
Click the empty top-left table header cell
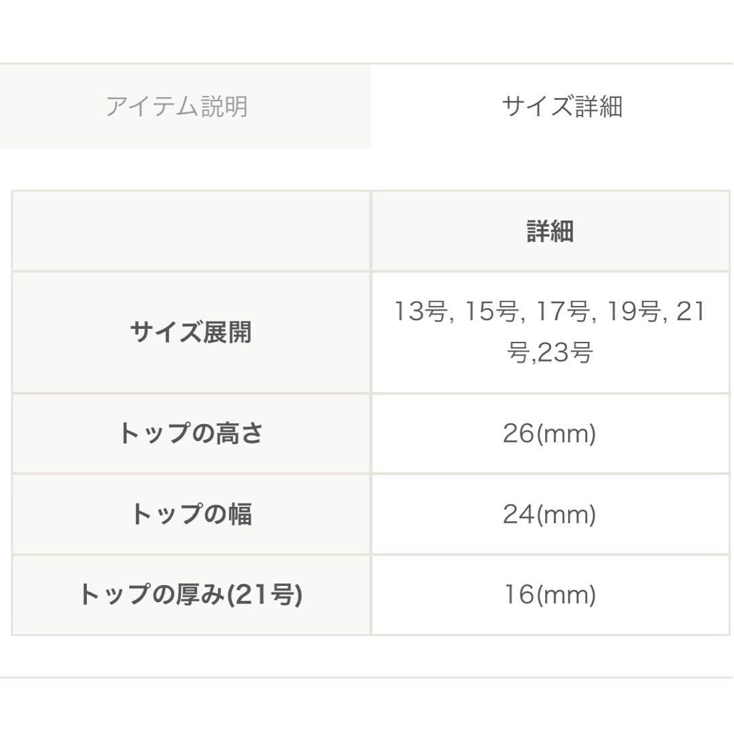click(x=190, y=231)
